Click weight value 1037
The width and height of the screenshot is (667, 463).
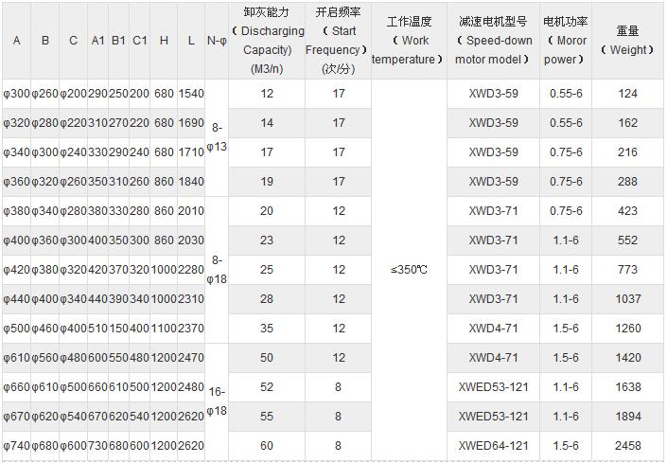tap(628, 299)
